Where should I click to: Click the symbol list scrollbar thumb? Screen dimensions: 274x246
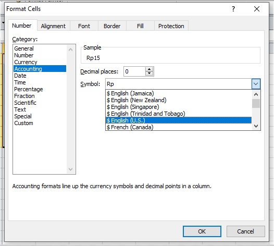coord(256,103)
